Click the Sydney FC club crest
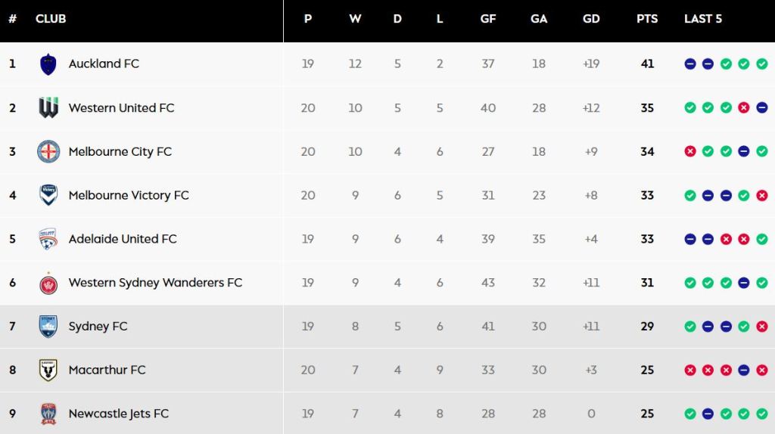 [48, 327]
